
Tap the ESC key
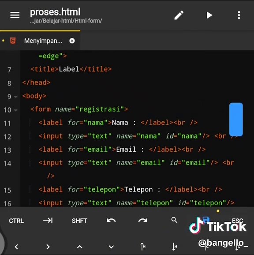point(237,221)
